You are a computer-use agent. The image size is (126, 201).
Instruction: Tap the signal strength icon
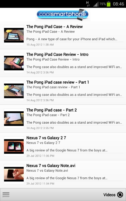[x=96, y=4]
